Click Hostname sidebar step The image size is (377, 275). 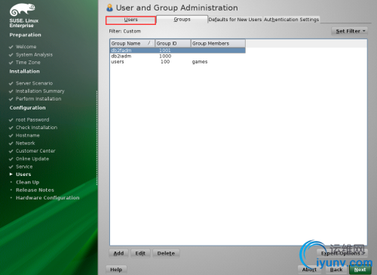(28, 135)
